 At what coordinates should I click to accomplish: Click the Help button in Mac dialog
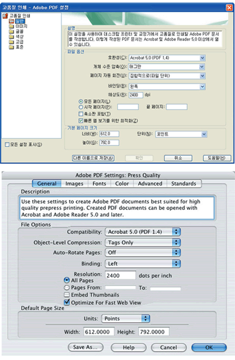pos(129,347)
